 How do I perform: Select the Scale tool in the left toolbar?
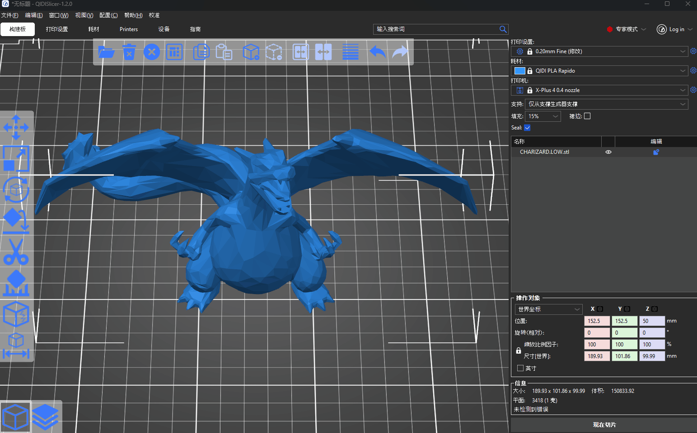click(16, 158)
